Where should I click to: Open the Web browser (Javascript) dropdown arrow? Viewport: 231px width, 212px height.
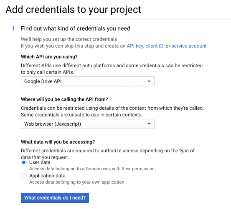coord(149,124)
